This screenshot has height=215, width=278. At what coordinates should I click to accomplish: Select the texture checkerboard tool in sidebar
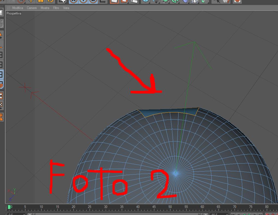coord(1,104)
